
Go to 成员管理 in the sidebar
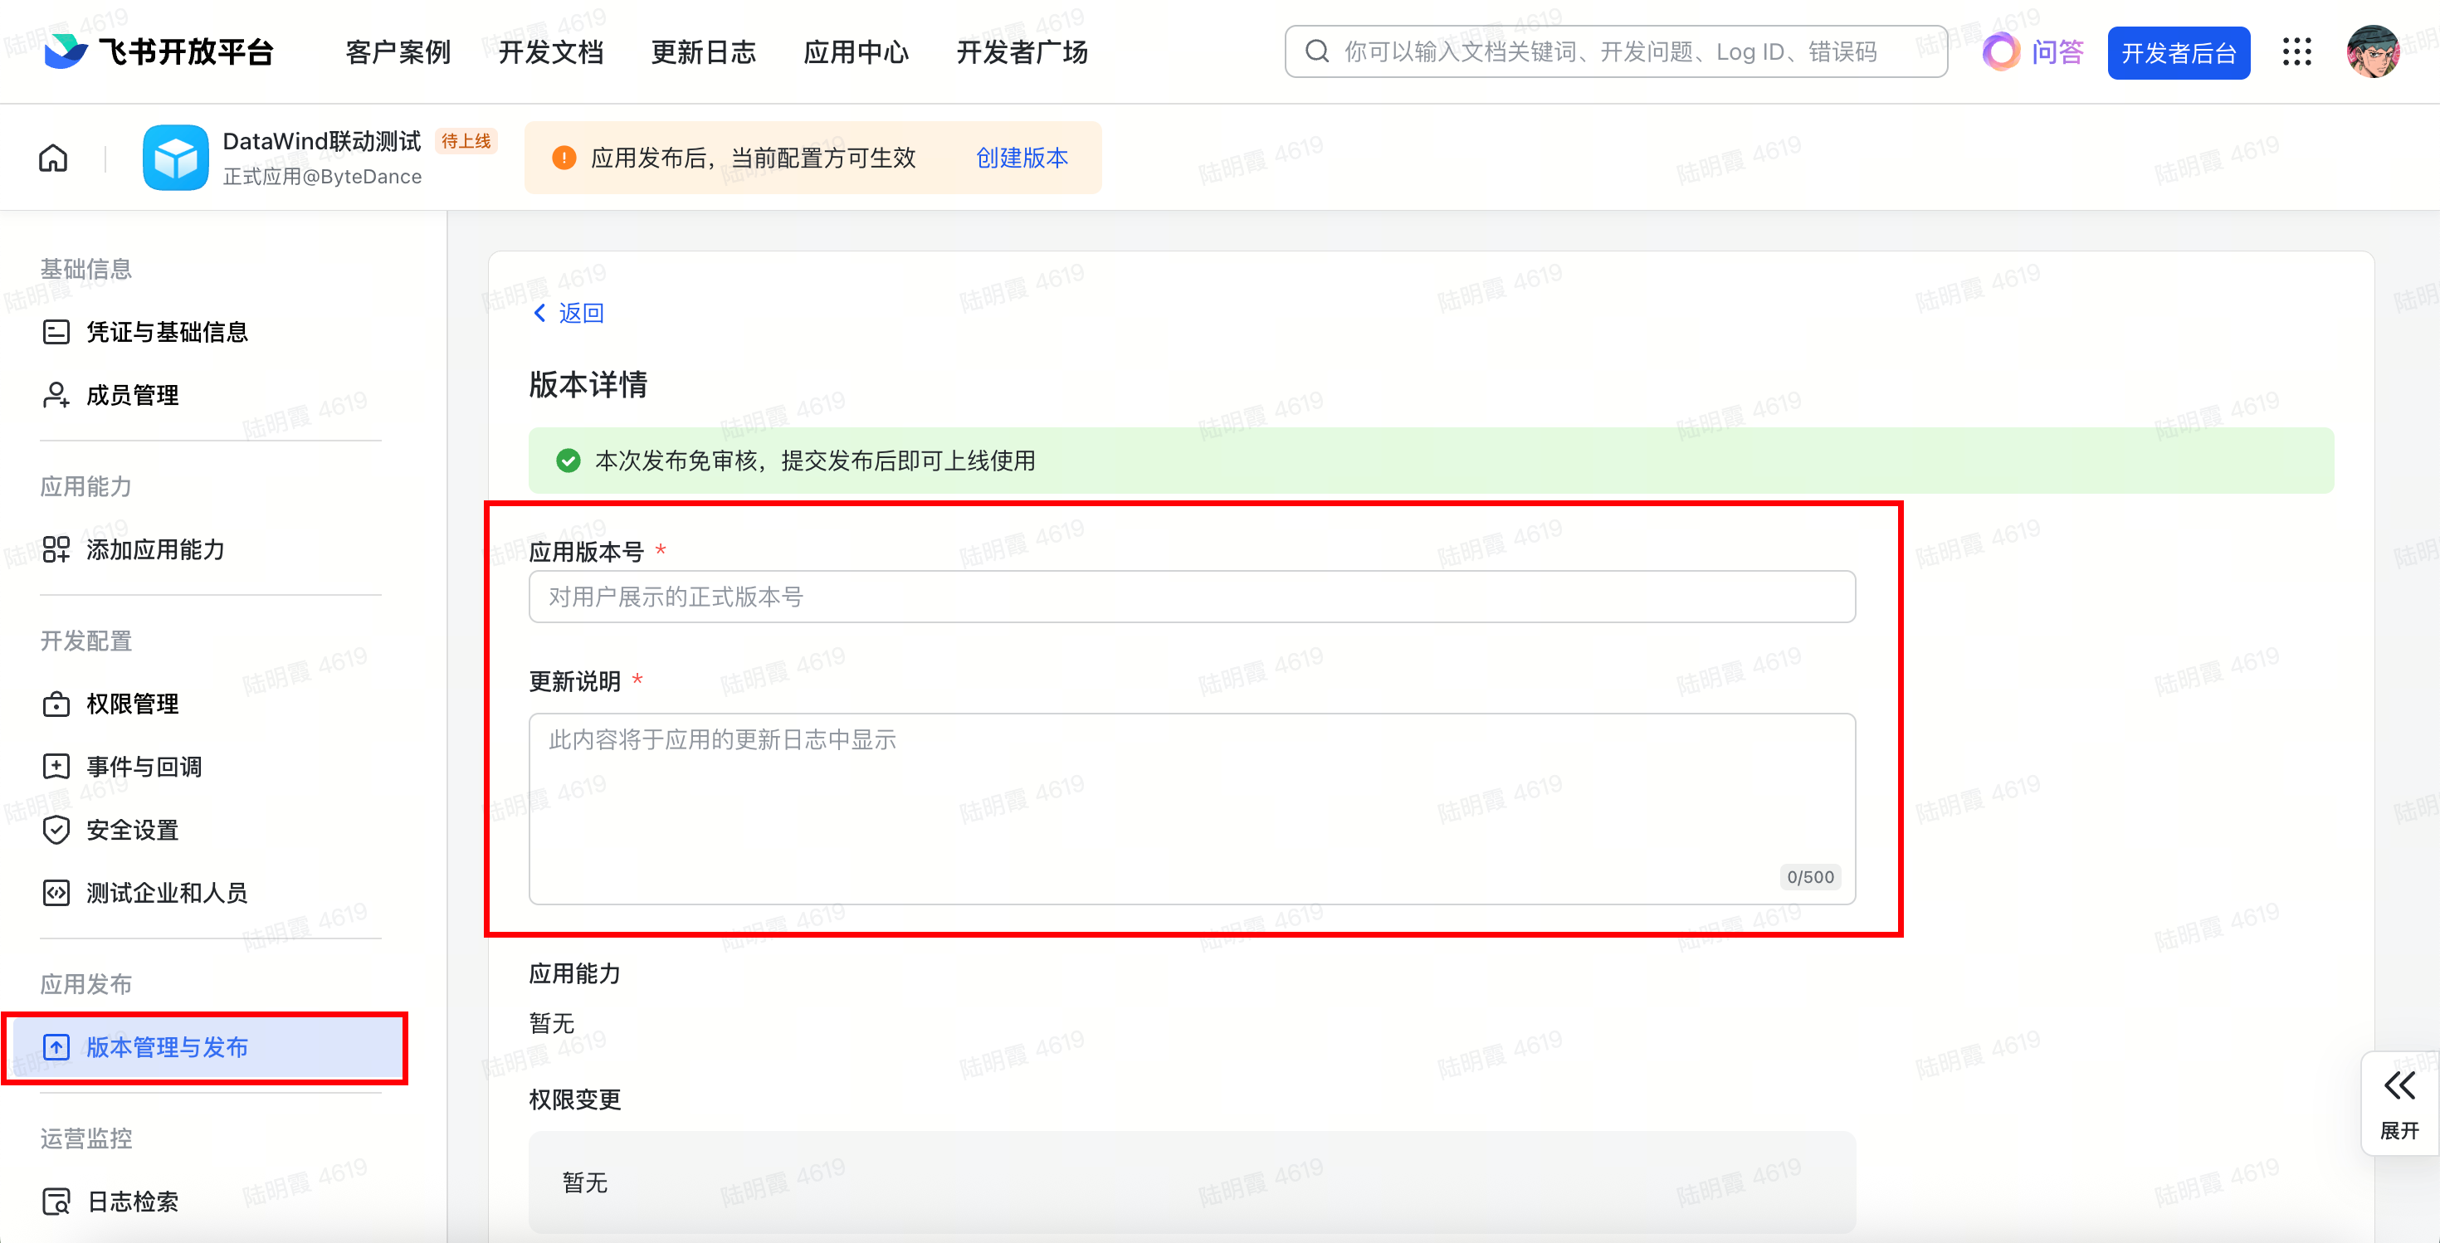coord(133,395)
